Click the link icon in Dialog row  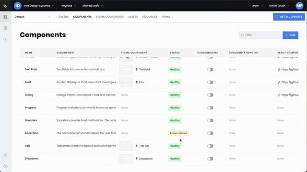279,95
